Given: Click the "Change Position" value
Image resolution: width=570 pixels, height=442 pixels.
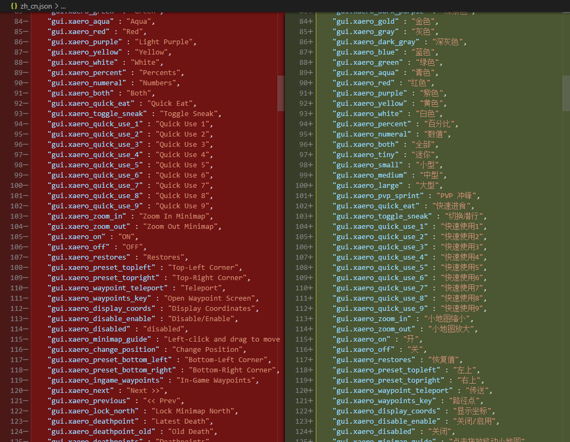Looking at the screenshot, I should pos(207,349).
